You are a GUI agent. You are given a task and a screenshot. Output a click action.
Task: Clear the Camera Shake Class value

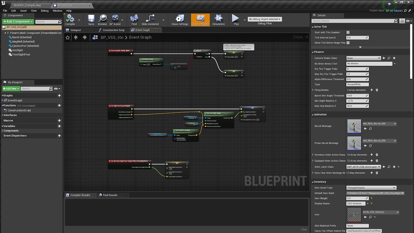(x=394, y=58)
